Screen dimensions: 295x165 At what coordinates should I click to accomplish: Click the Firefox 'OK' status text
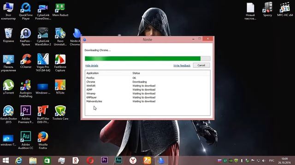(x=134, y=78)
